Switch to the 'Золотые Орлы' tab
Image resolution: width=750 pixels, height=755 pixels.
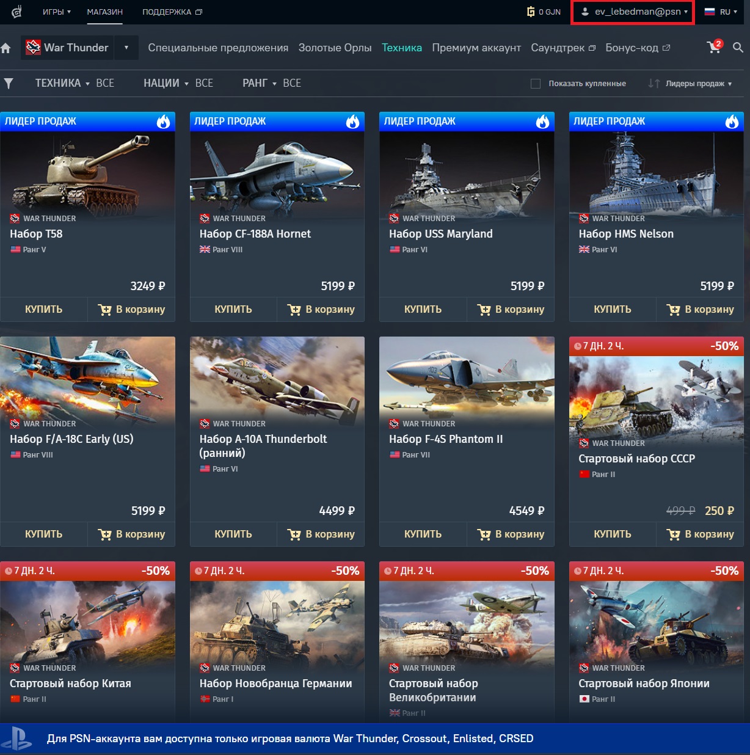[x=335, y=48]
